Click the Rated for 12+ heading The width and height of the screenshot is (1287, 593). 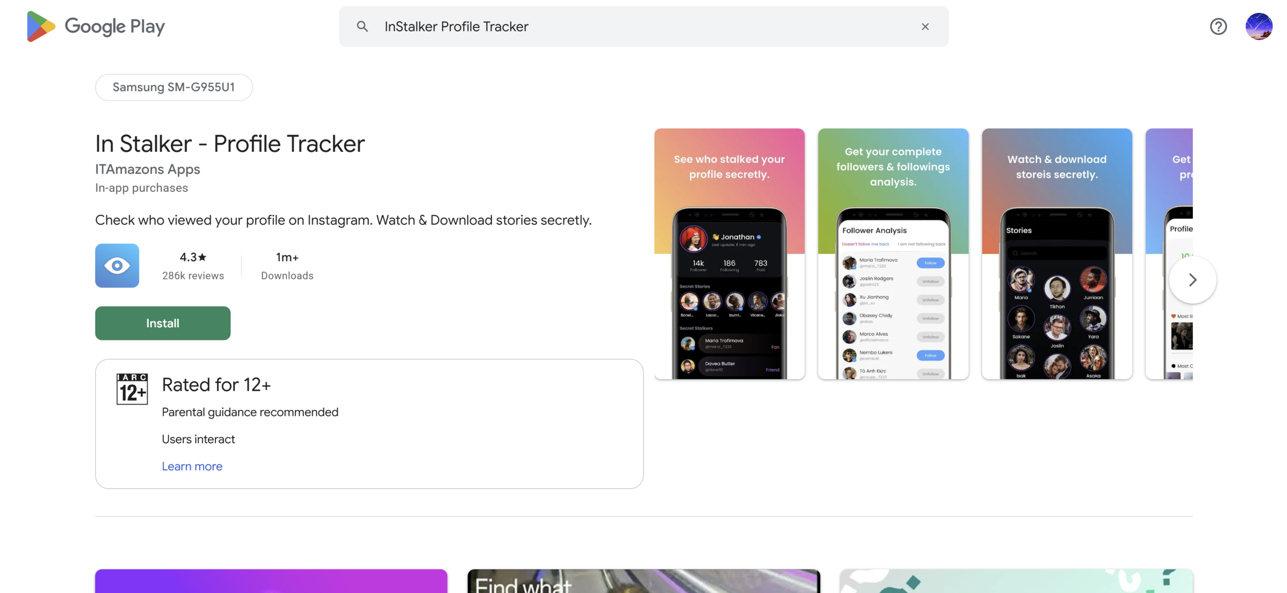[x=216, y=385]
